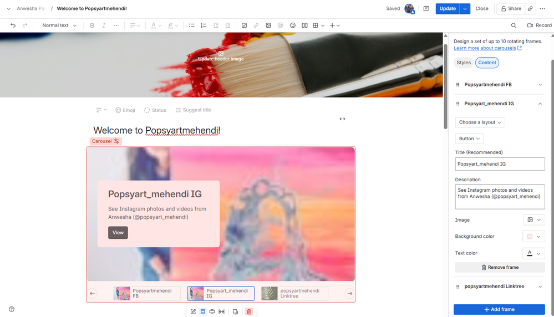554x317 pixels.
Task: Insert a link
Action: 256,25
